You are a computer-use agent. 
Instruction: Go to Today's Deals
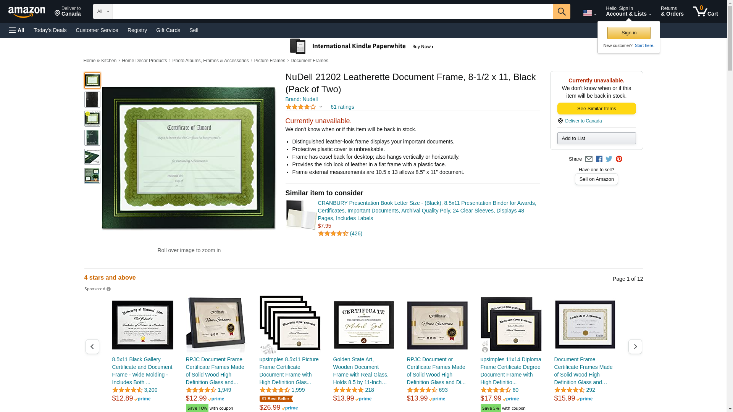50,30
